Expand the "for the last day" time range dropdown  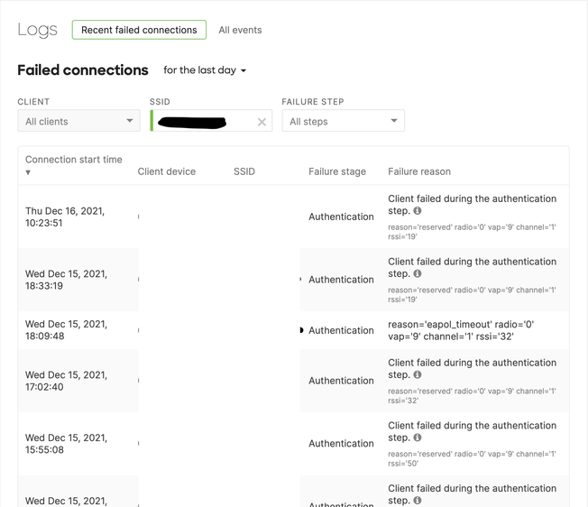(205, 70)
